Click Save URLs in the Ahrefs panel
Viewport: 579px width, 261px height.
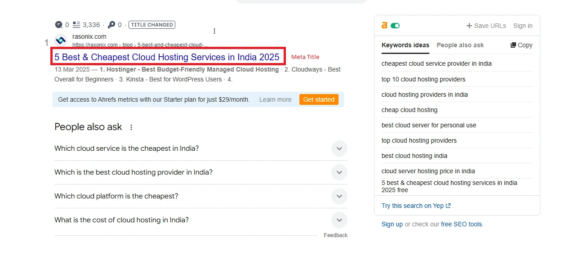click(486, 26)
